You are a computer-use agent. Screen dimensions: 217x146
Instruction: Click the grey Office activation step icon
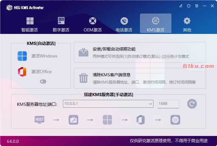coord(141,120)
